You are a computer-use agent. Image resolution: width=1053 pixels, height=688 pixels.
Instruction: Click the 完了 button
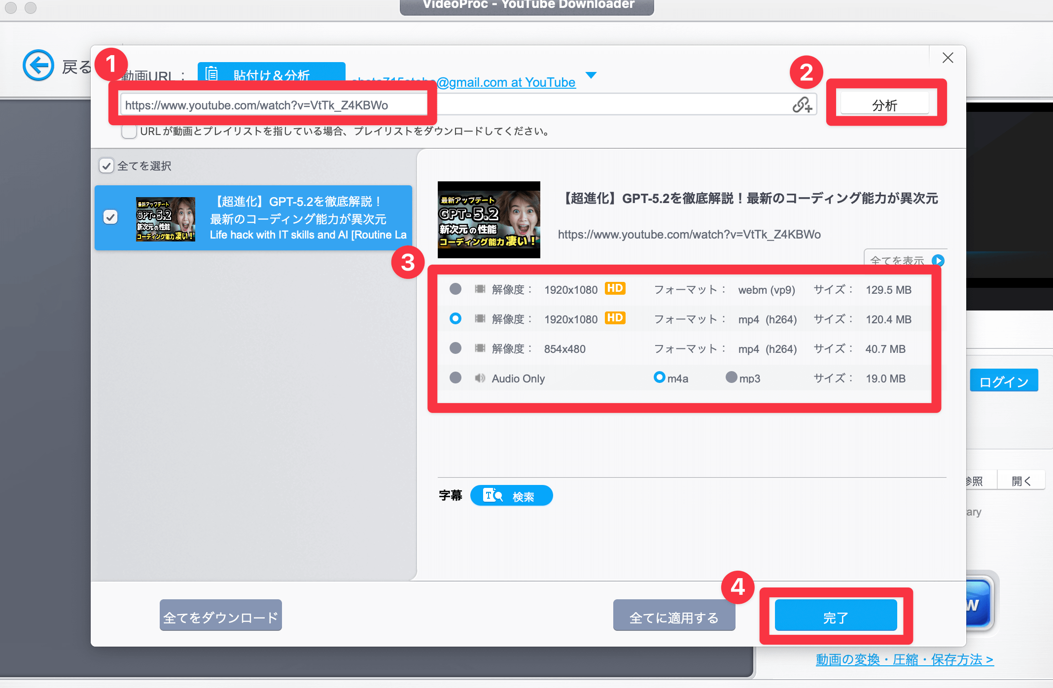(x=836, y=615)
